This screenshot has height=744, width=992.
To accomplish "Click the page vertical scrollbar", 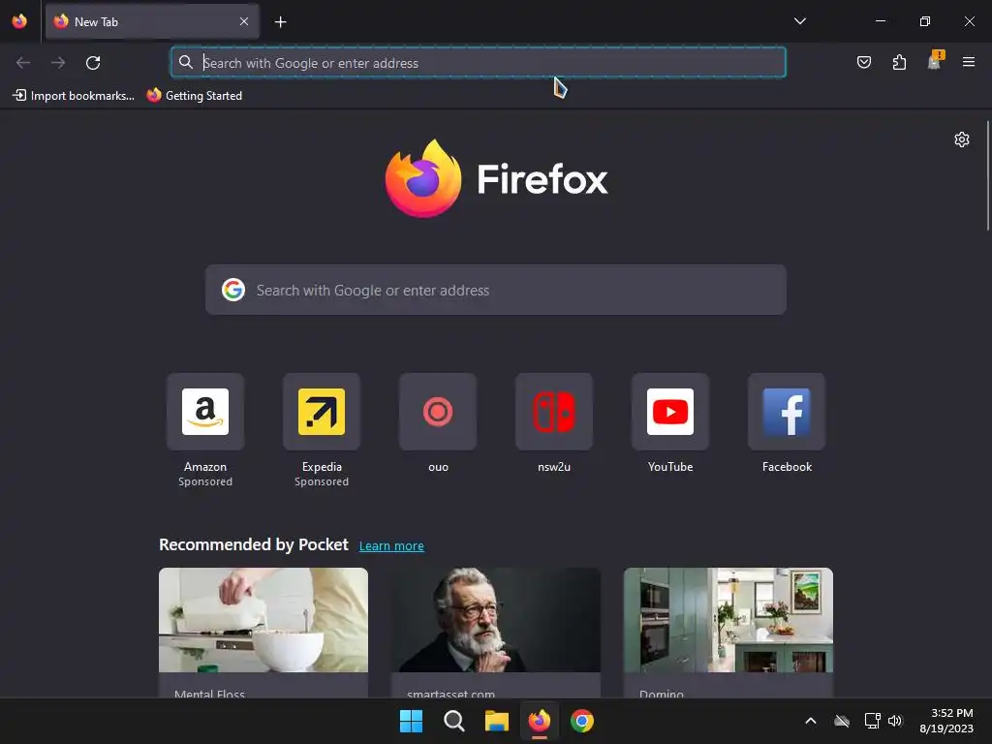I will (987, 176).
